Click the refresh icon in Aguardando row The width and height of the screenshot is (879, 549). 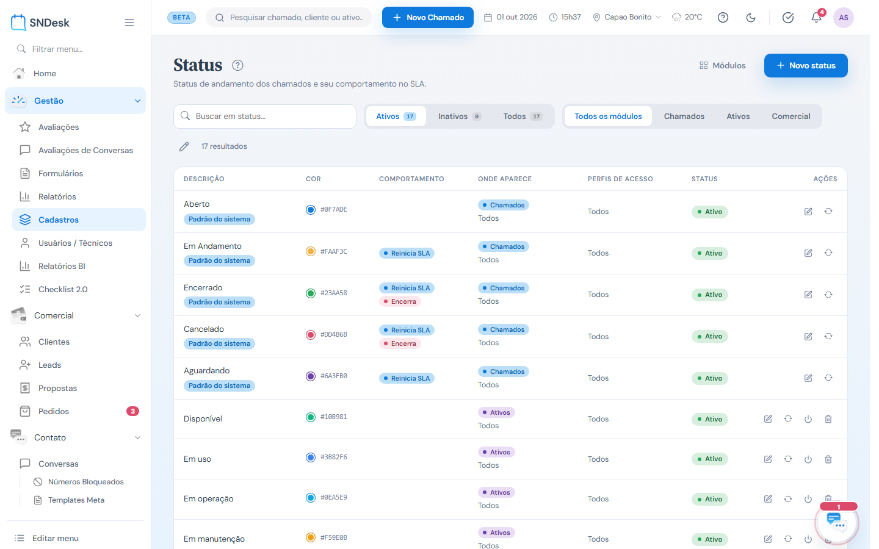[x=828, y=378]
